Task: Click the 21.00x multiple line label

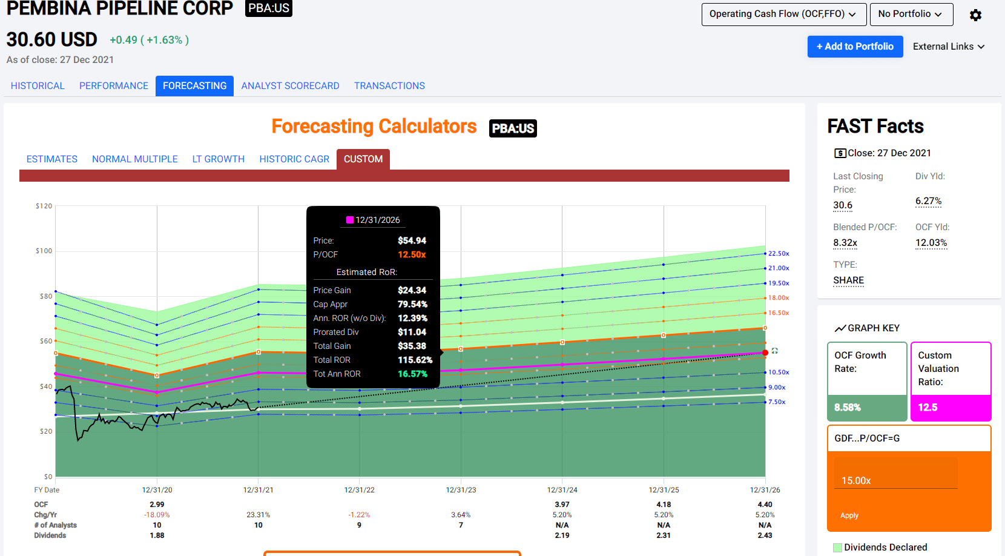Action: click(x=779, y=268)
